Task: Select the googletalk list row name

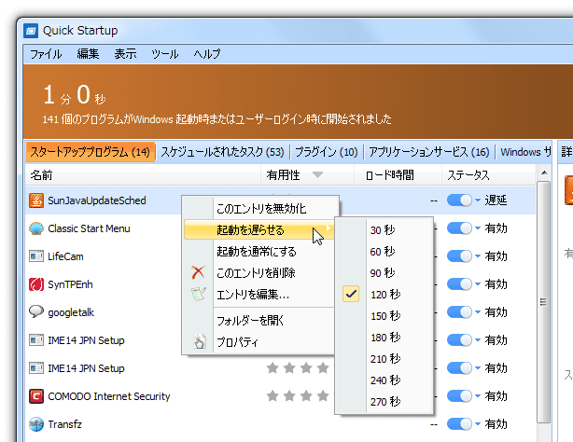Action: (x=71, y=312)
